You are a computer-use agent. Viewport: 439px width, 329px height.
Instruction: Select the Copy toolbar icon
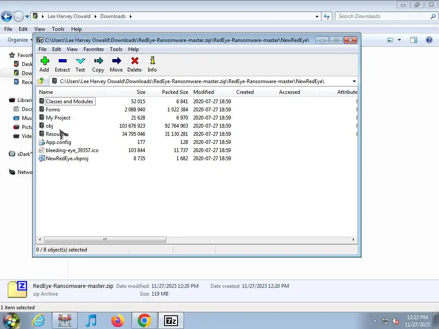pos(98,61)
